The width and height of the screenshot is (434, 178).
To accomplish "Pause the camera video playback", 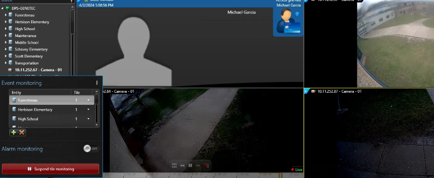I will [190, 165].
